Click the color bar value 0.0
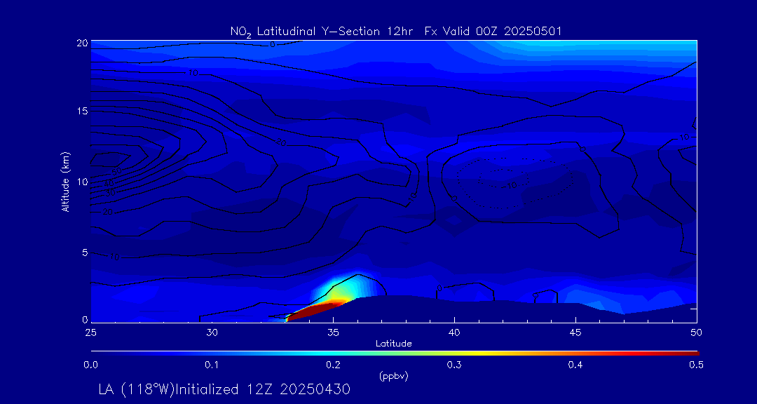This screenshot has height=404, width=757. [x=90, y=366]
